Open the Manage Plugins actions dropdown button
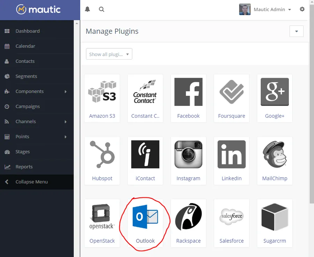Image resolution: width=314 pixels, height=257 pixels. coord(296,31)
